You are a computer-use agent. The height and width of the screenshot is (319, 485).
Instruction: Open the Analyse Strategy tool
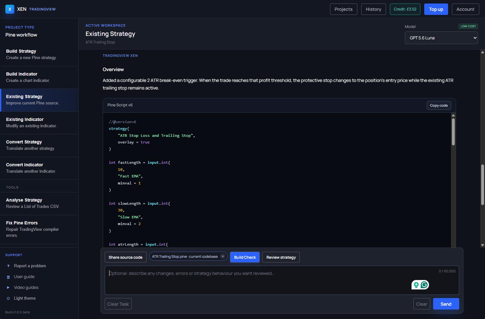coord(39,203)
